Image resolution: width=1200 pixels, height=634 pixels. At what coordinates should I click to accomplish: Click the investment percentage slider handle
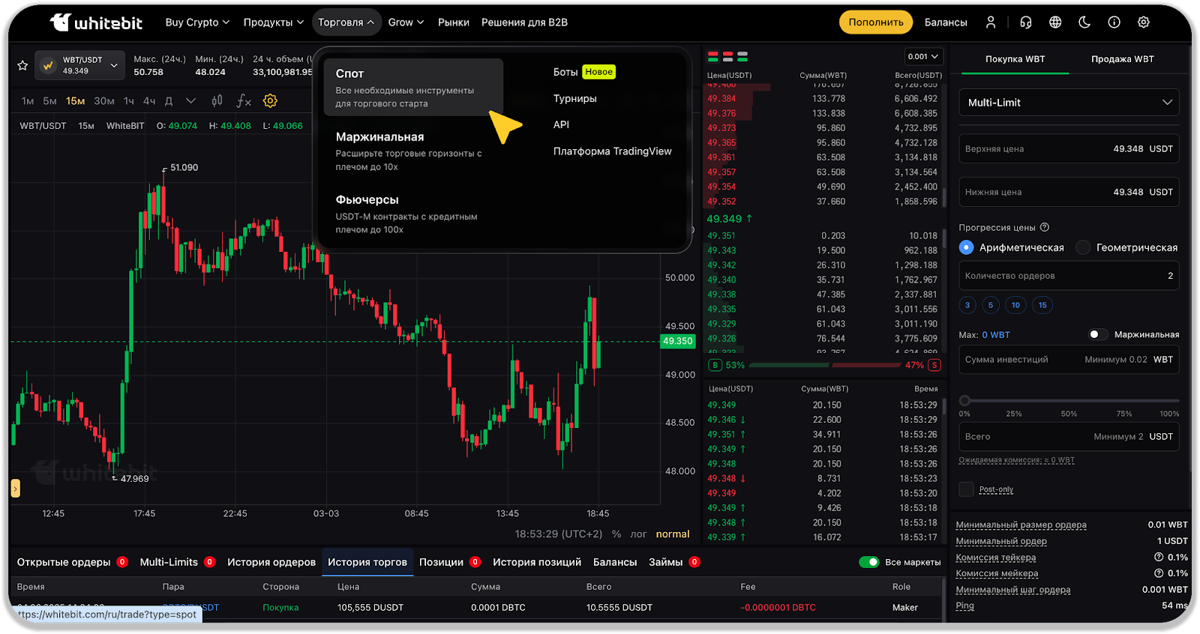point(965,400)
